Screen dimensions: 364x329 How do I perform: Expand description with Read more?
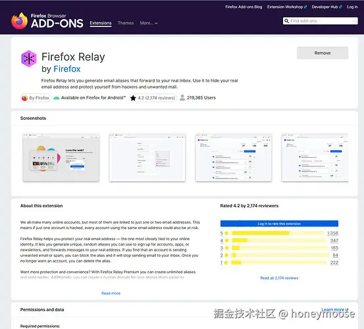tap(111, 293)
